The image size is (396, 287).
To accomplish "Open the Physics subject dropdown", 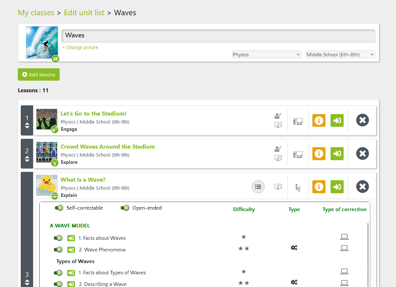I will 267,54.
